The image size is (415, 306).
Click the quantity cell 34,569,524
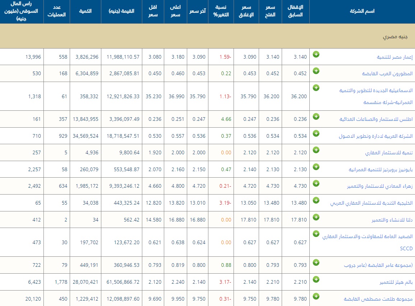pyautogui.click(x=86, y=136)
